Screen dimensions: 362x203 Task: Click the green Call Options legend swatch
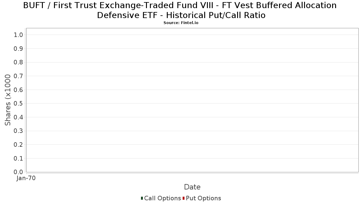tap(142, 198)
